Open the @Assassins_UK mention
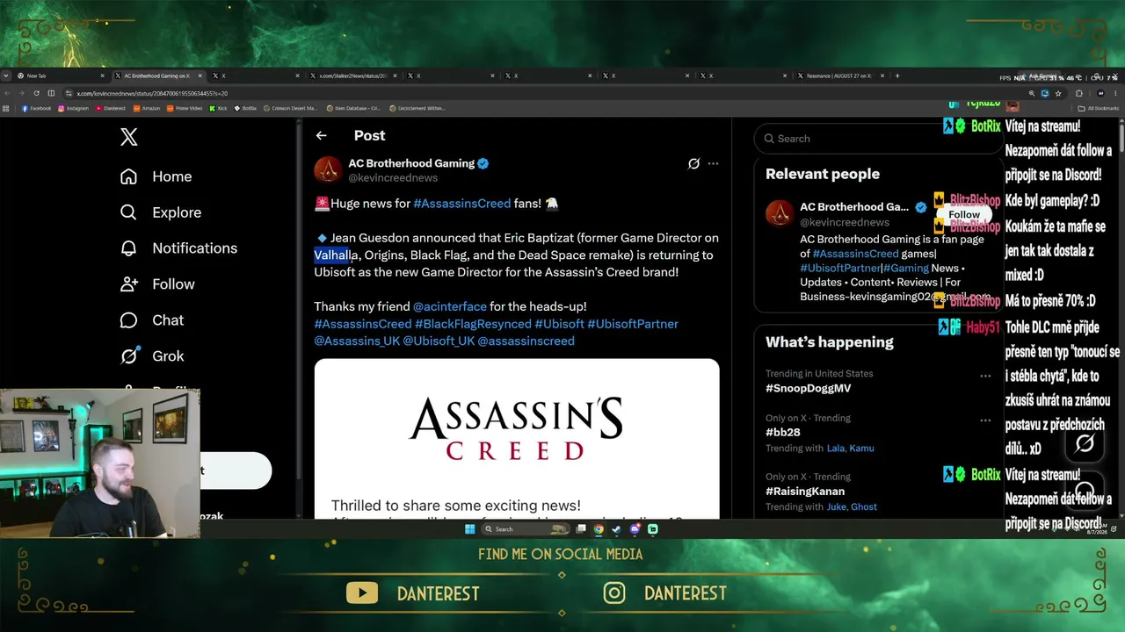 (357, 341)
